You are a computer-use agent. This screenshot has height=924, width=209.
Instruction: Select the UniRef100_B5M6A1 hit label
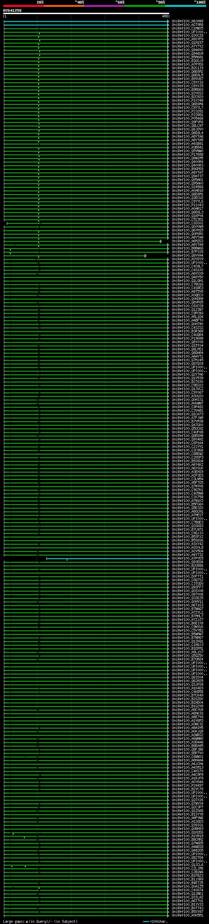pyautogui.click(x=187, y=57)
